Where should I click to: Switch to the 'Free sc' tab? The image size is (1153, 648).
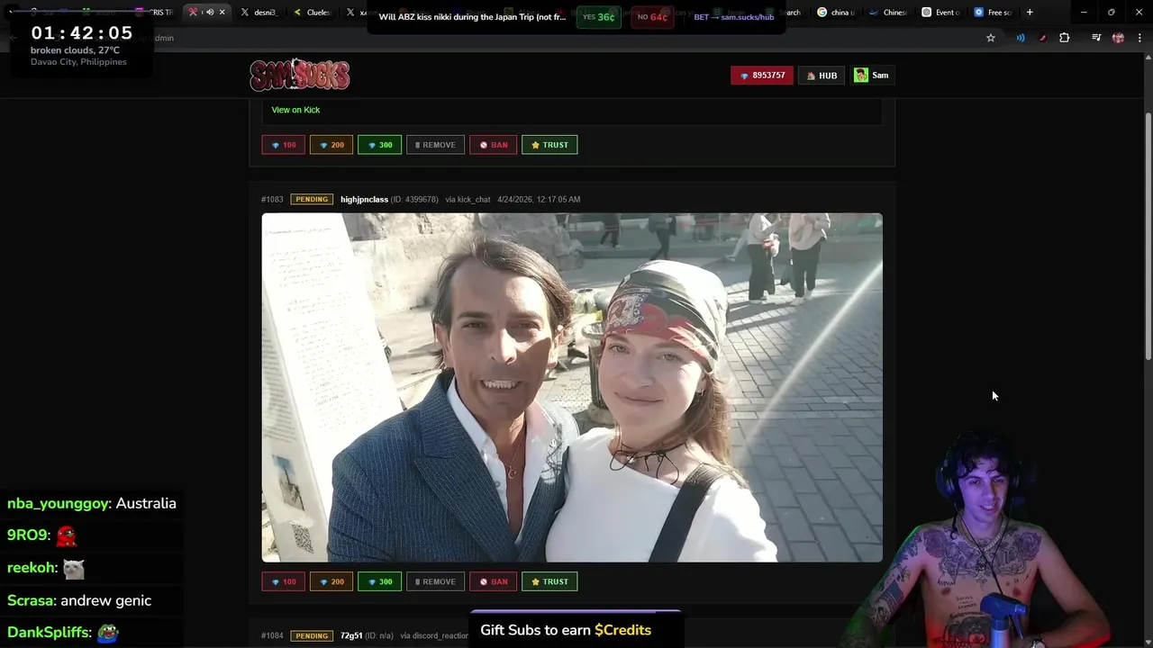(993, 13)
